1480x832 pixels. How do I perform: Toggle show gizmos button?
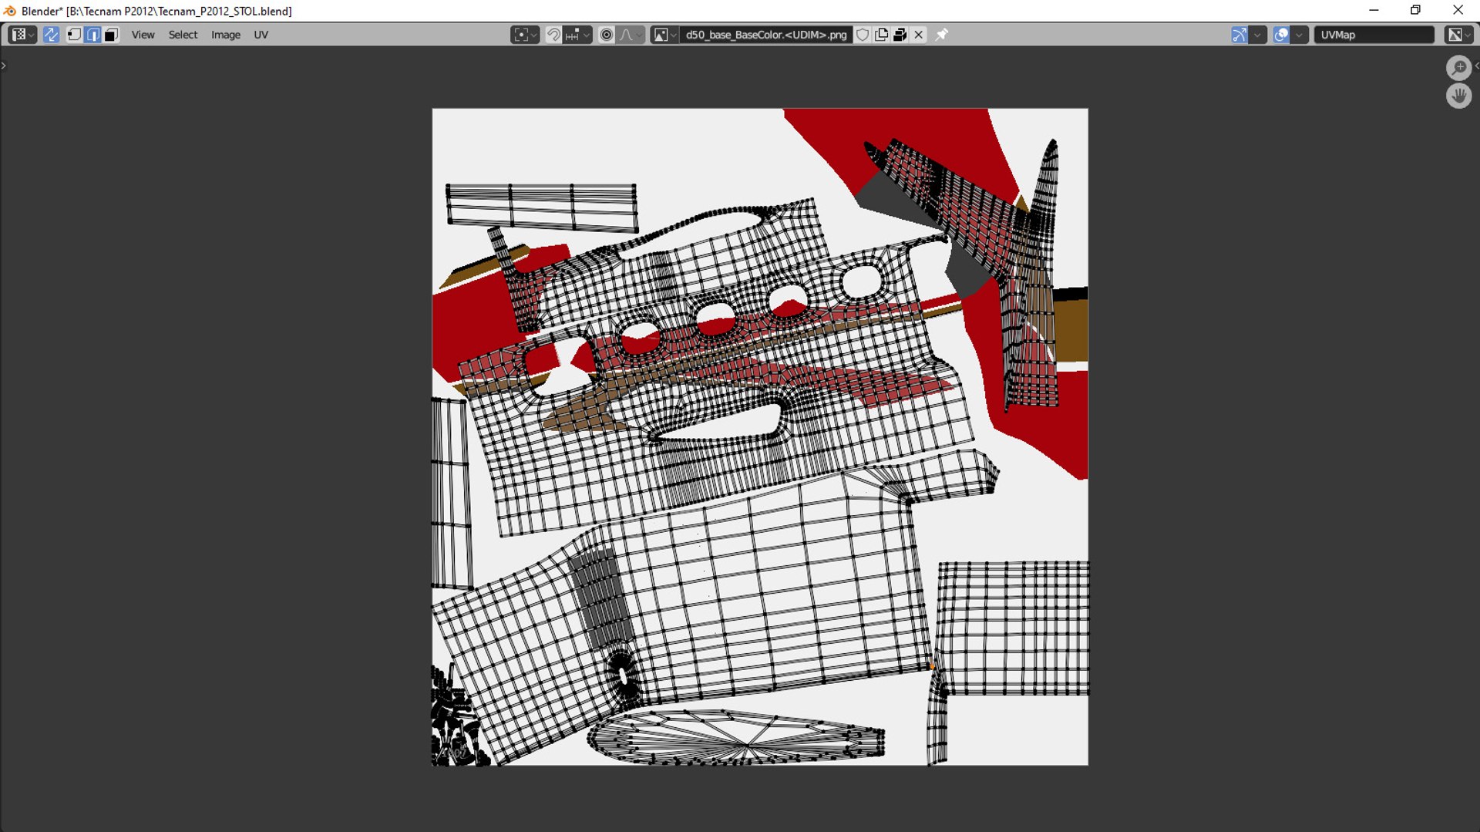click(1239, 35)
